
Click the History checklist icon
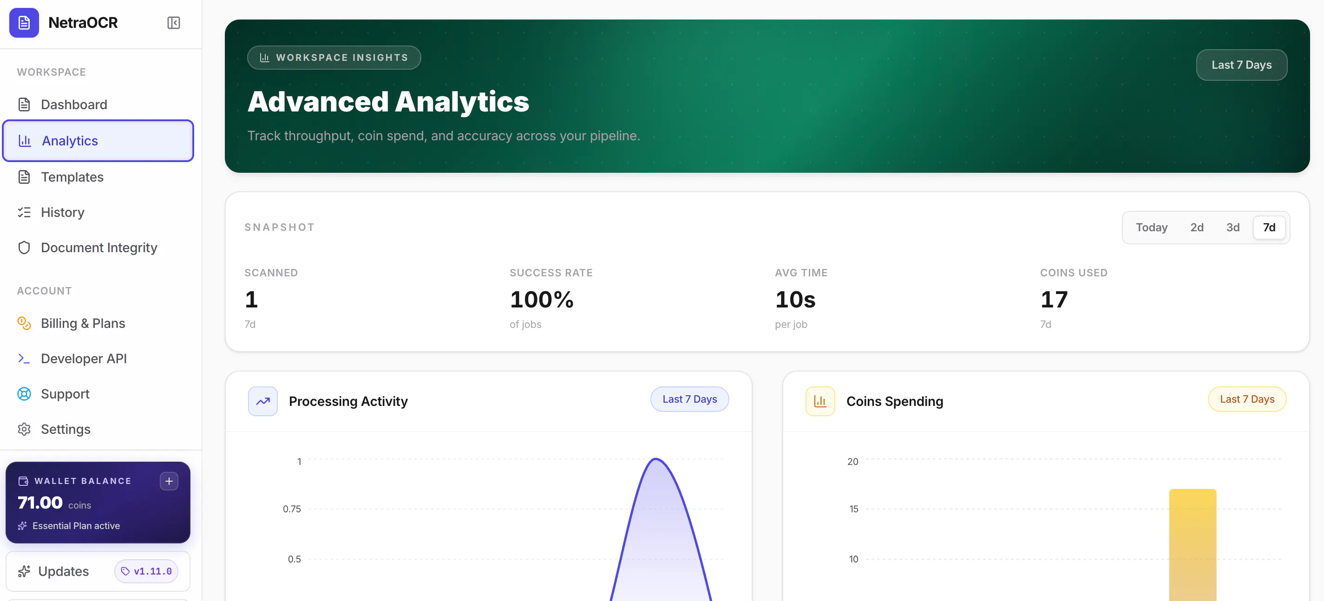click(x=24, y=212)
